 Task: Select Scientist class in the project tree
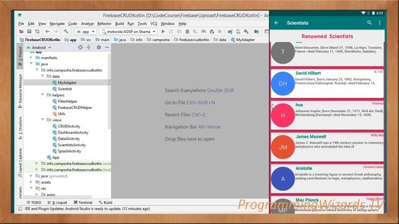pyautogui.click(x=65, y=89)
